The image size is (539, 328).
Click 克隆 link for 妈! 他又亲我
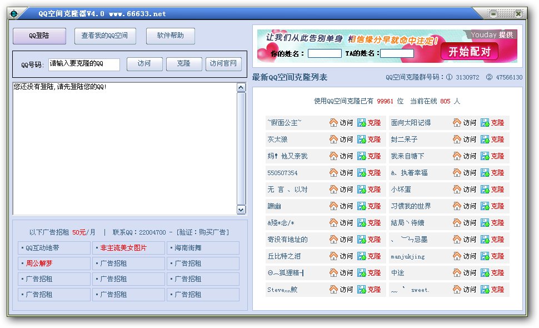click(x=374, y=156)
